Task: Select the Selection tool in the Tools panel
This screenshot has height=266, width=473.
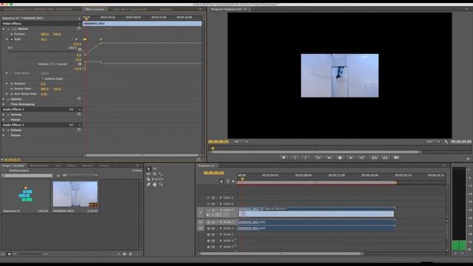Action: 149,168
